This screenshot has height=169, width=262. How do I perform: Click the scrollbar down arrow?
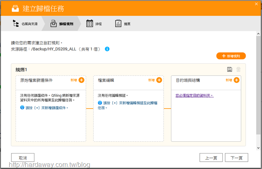click(258, 148)
